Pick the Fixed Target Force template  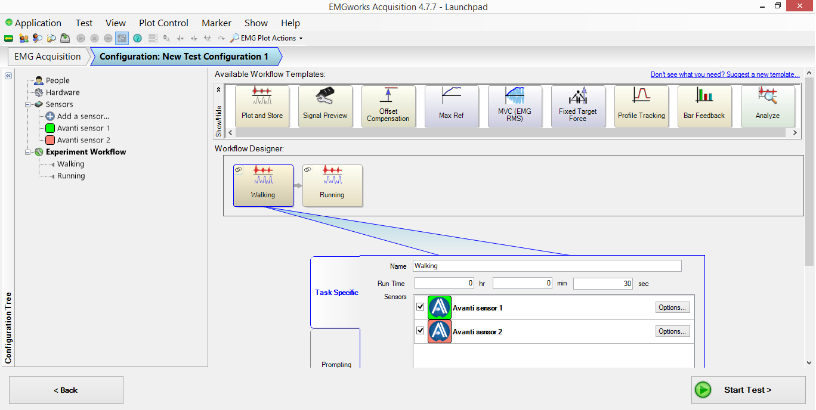tap(578, 106)
